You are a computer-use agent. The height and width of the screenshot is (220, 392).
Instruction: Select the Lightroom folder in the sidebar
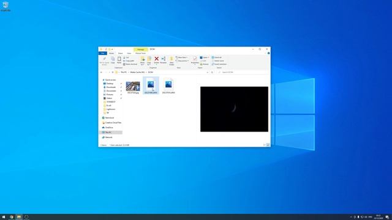(110, 109)
